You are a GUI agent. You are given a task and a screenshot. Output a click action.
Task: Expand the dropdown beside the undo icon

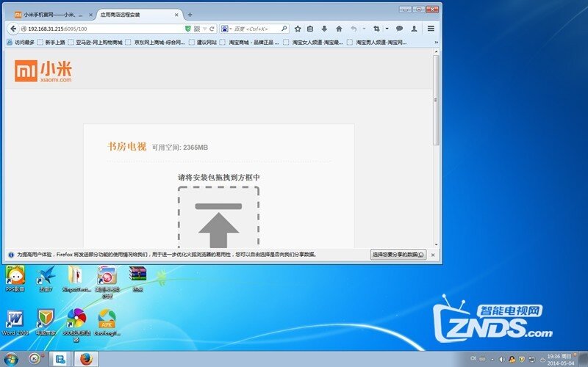(364, 29)
